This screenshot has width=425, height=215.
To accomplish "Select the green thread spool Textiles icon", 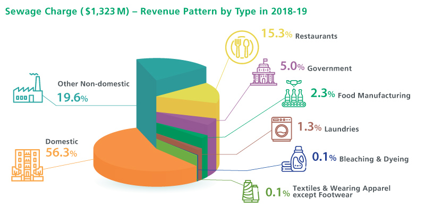I will [x=251, y=192].
